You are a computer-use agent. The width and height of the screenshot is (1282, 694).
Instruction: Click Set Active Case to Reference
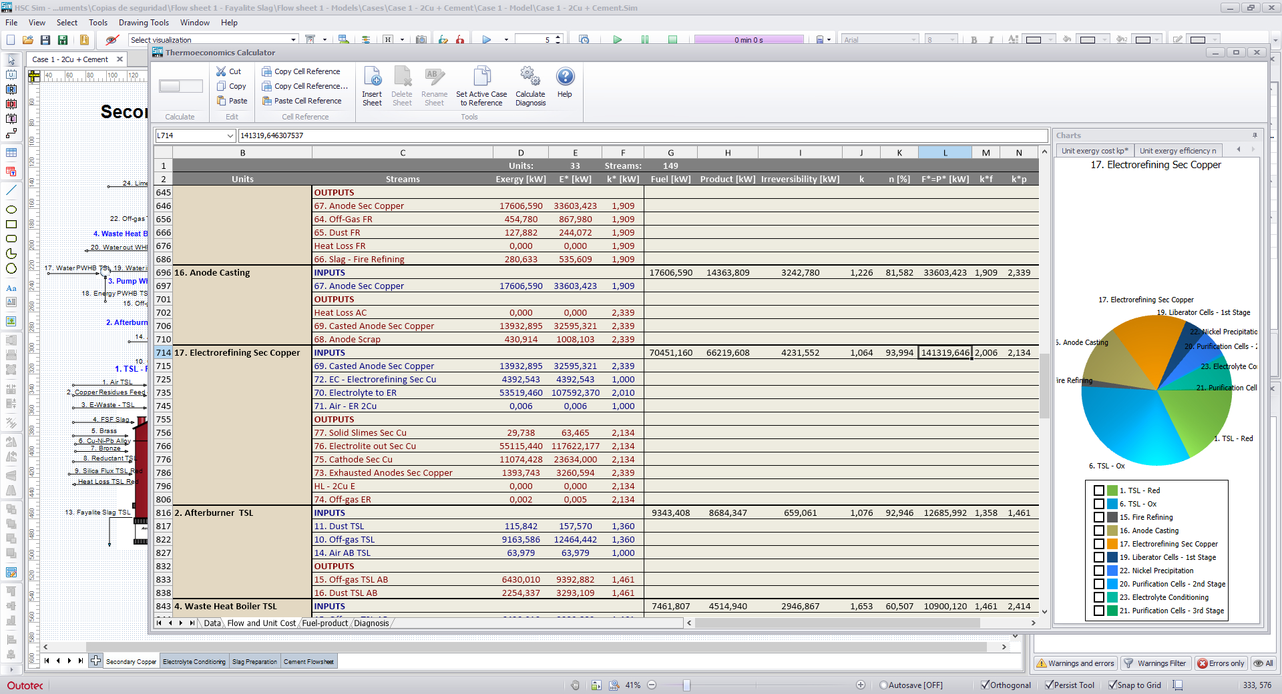pos(481,77)
